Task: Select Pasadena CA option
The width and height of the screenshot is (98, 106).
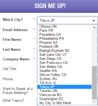Action: coord(65,34)
